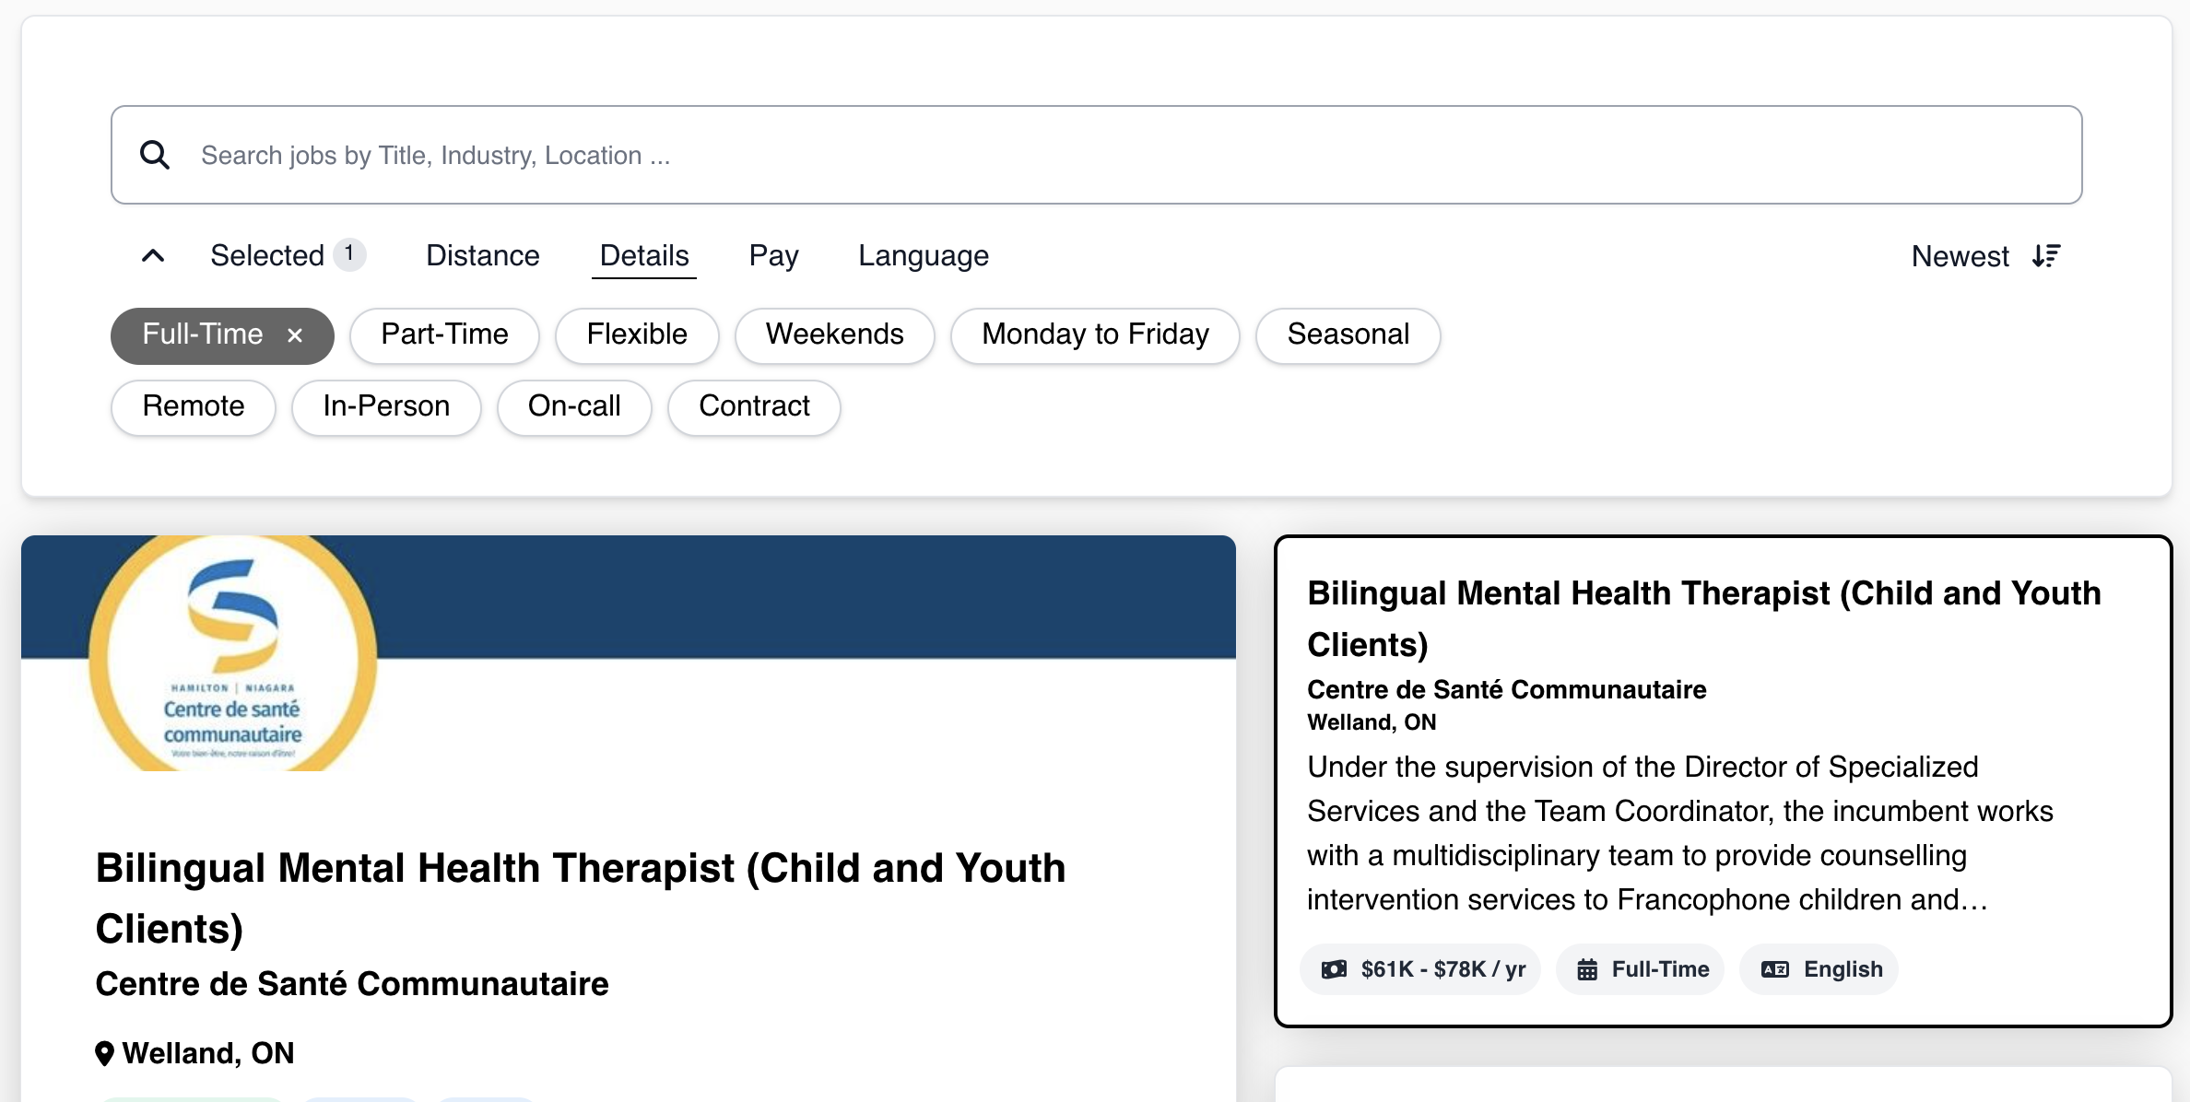Click the Newest sort order icon
Image resolution: width=2190 pixels, height=1102 pixels.
point(2046,255)
